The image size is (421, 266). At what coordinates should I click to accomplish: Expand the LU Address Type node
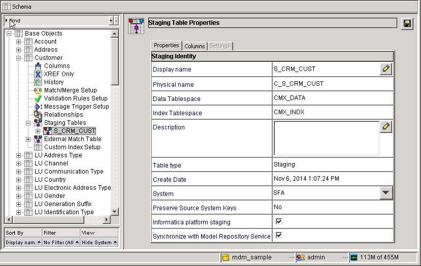[x=18, y=155]
